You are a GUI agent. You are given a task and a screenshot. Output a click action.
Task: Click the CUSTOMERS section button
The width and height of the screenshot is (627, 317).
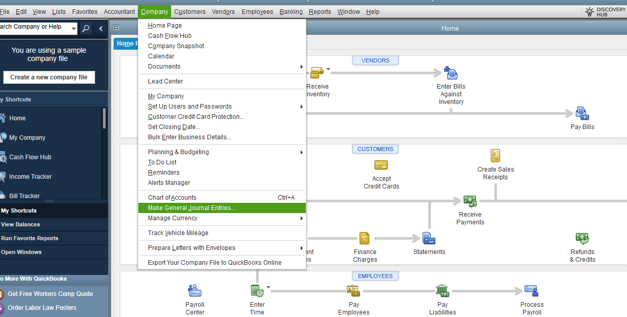coord(375,149)
